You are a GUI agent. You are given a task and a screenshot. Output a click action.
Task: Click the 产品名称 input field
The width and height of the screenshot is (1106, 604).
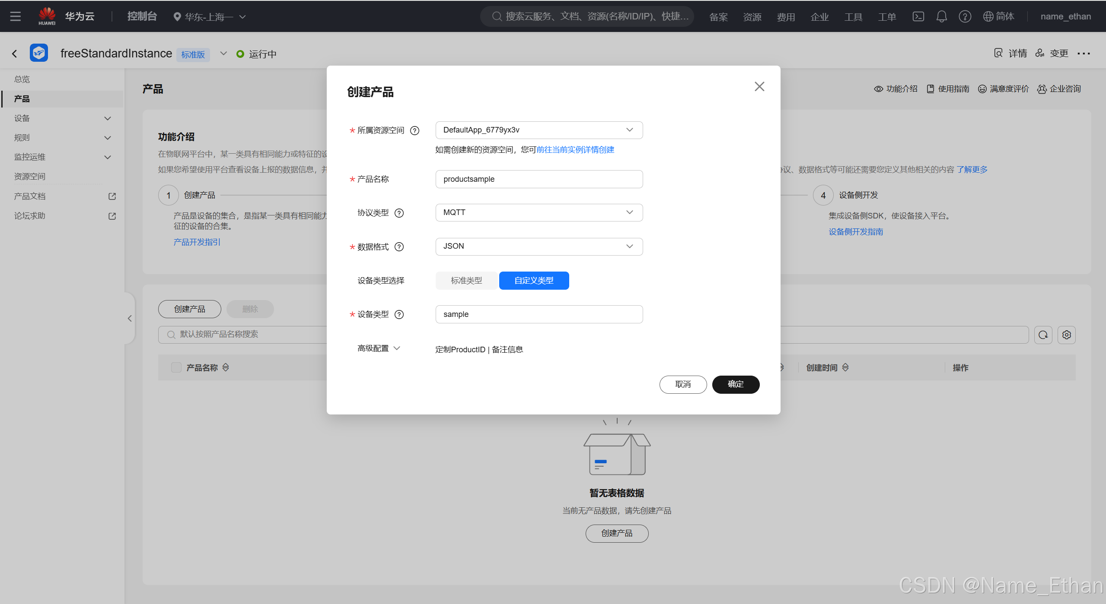pos(539,179)
